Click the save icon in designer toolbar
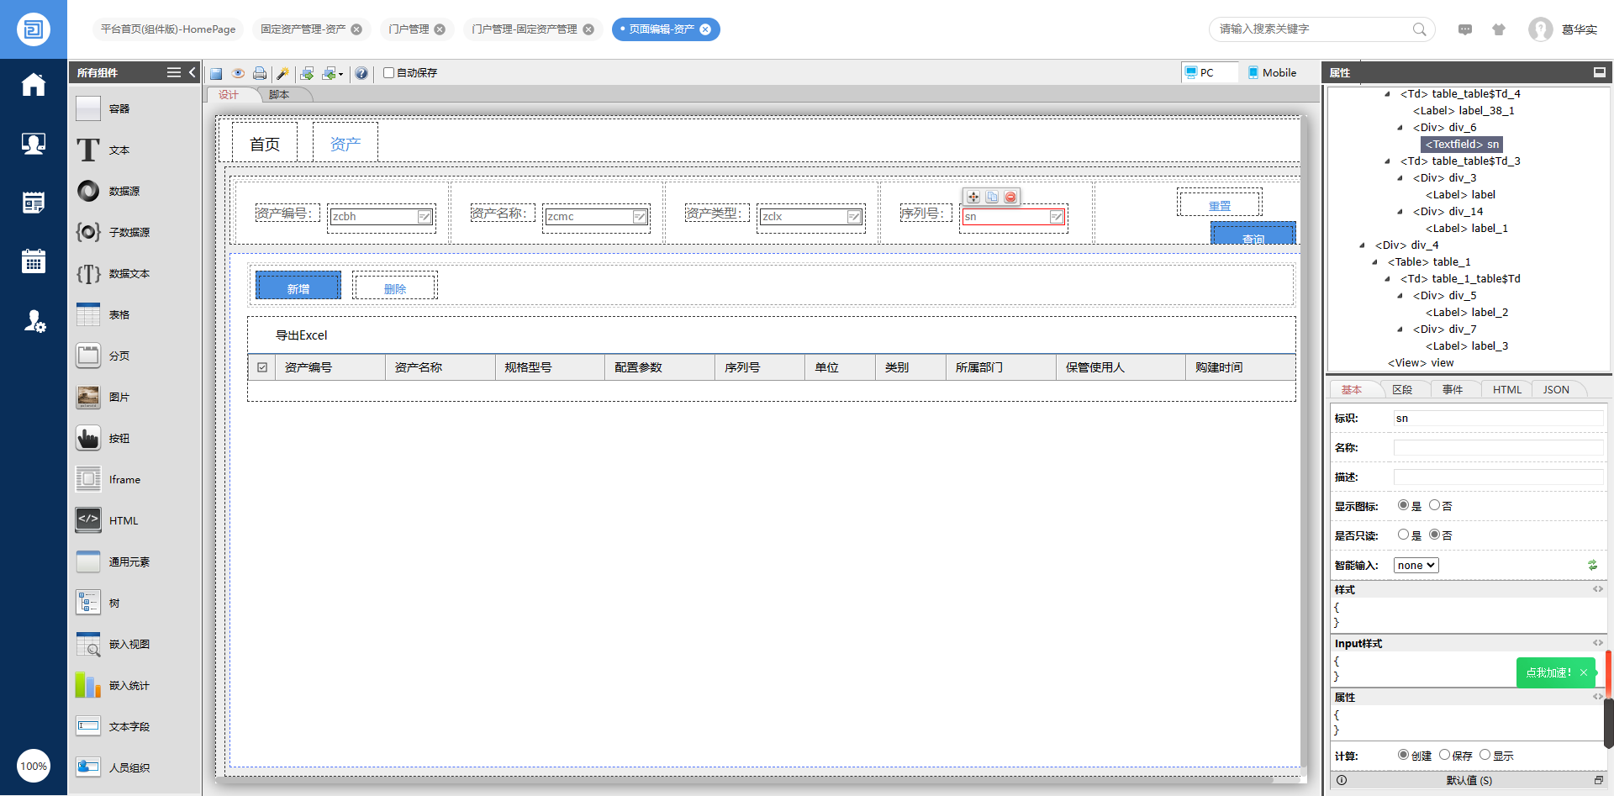 [x=216, y=73]
